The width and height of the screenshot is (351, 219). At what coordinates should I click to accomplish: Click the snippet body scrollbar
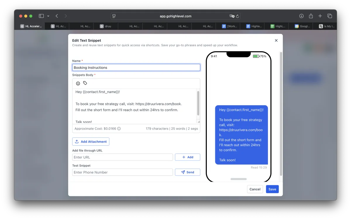point(198,103)
